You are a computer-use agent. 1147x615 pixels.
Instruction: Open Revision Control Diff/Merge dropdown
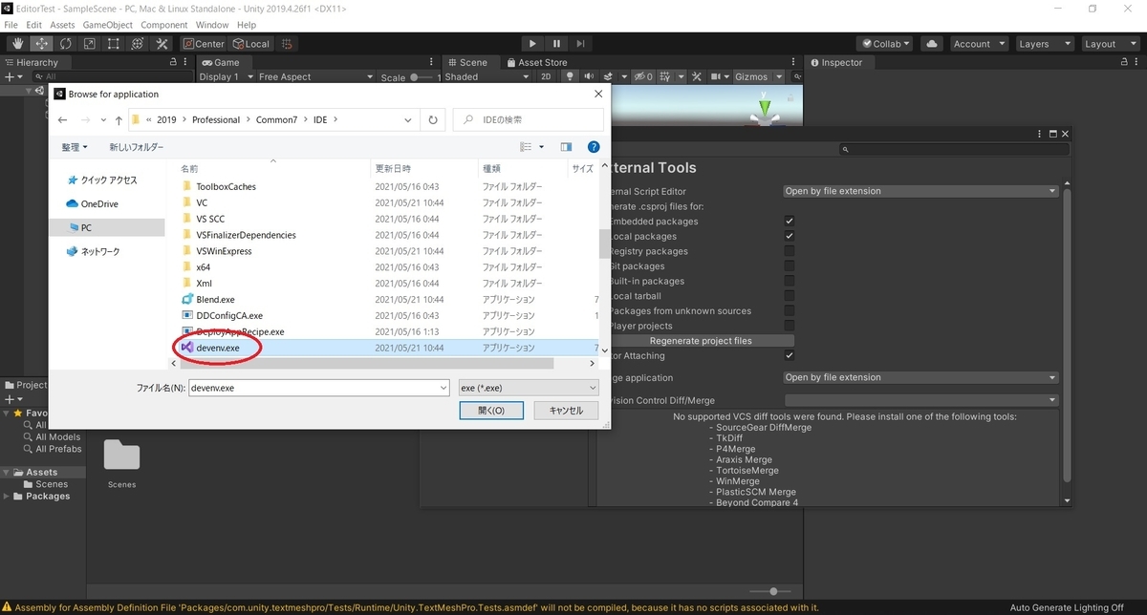[920, 400]
